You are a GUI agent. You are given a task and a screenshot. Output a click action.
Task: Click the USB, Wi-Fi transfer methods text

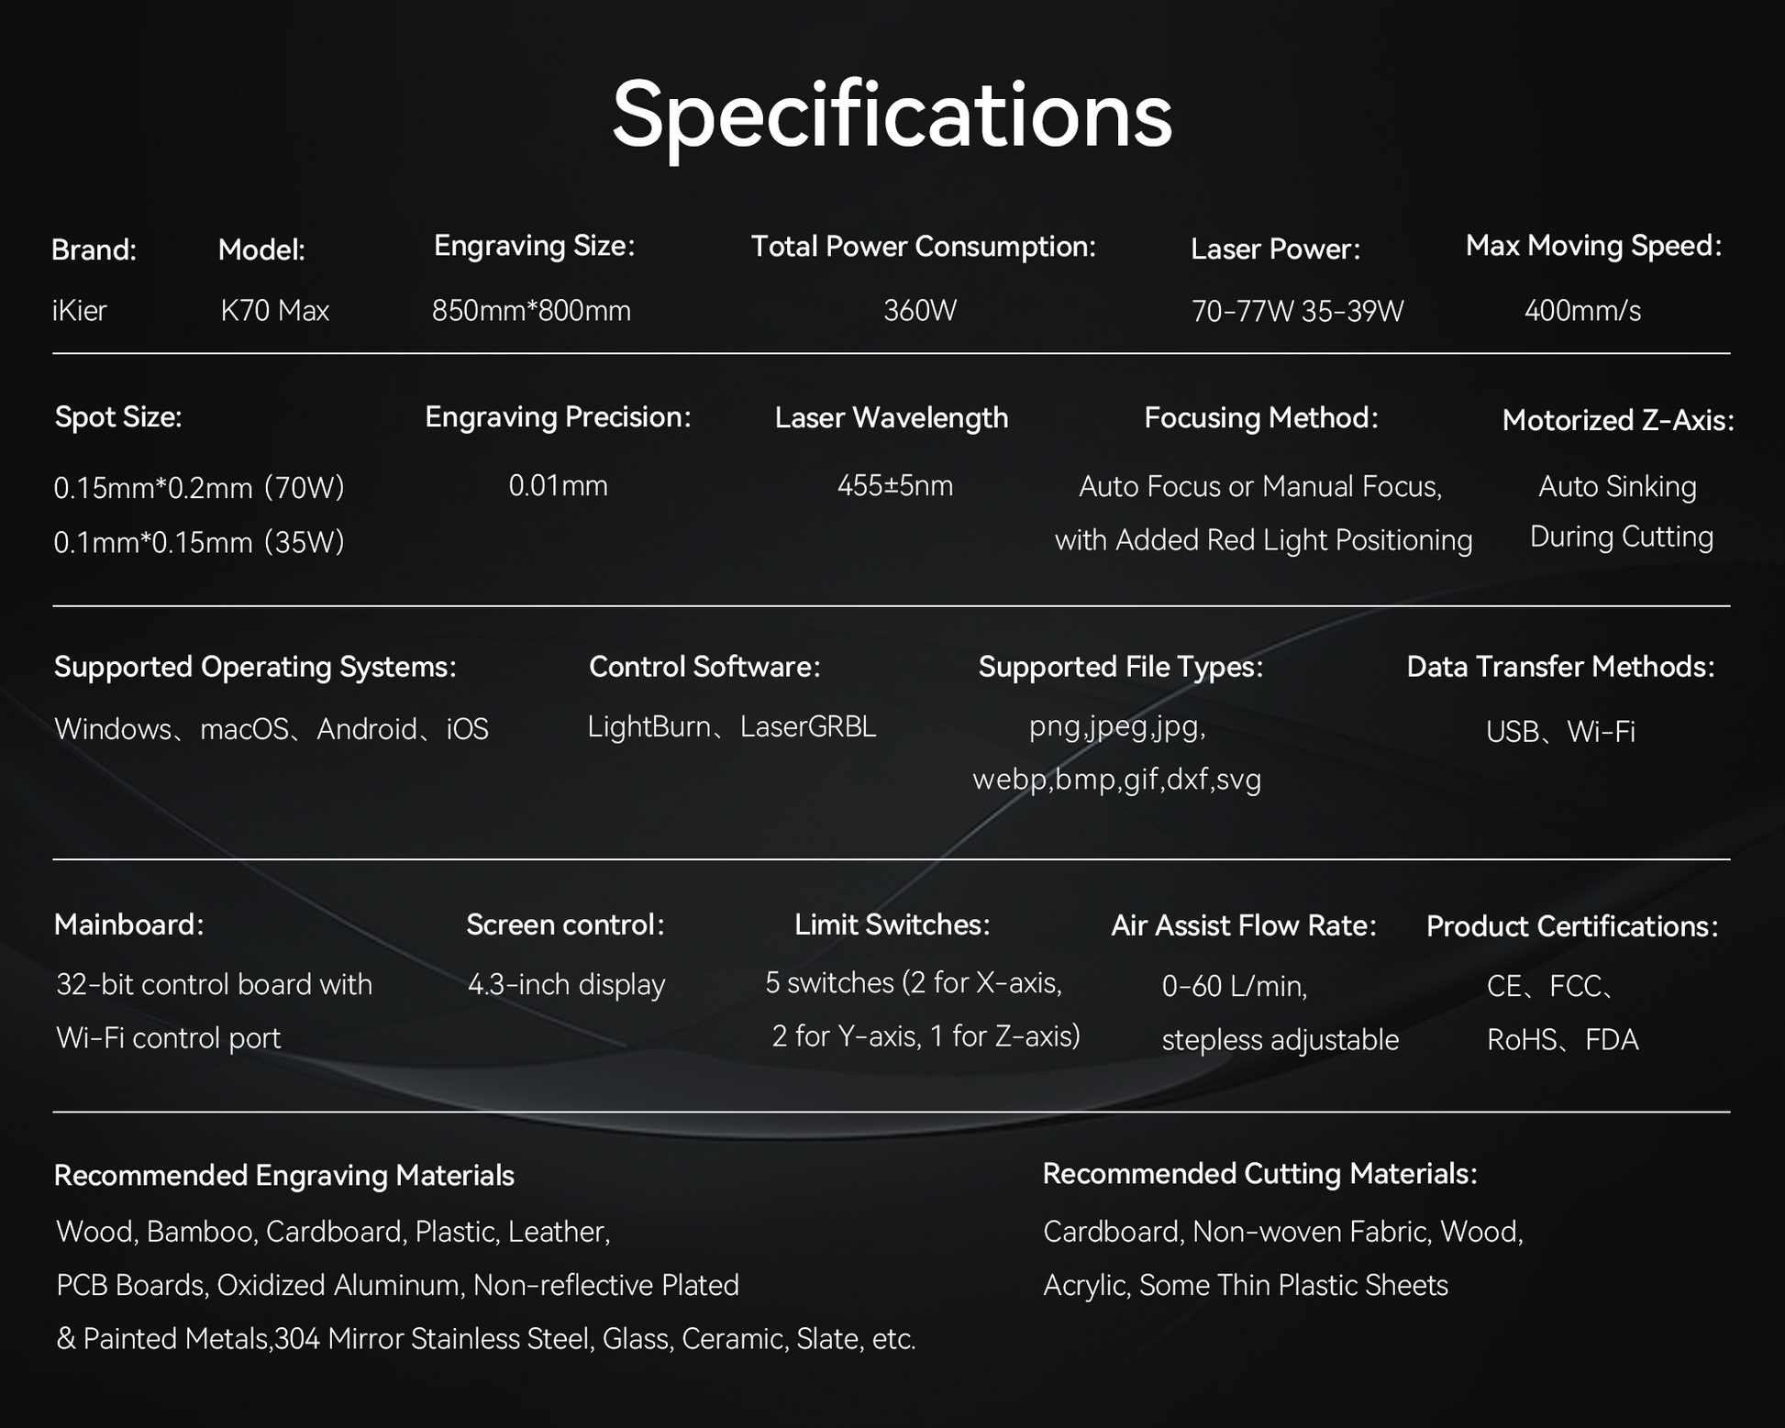1560,732
